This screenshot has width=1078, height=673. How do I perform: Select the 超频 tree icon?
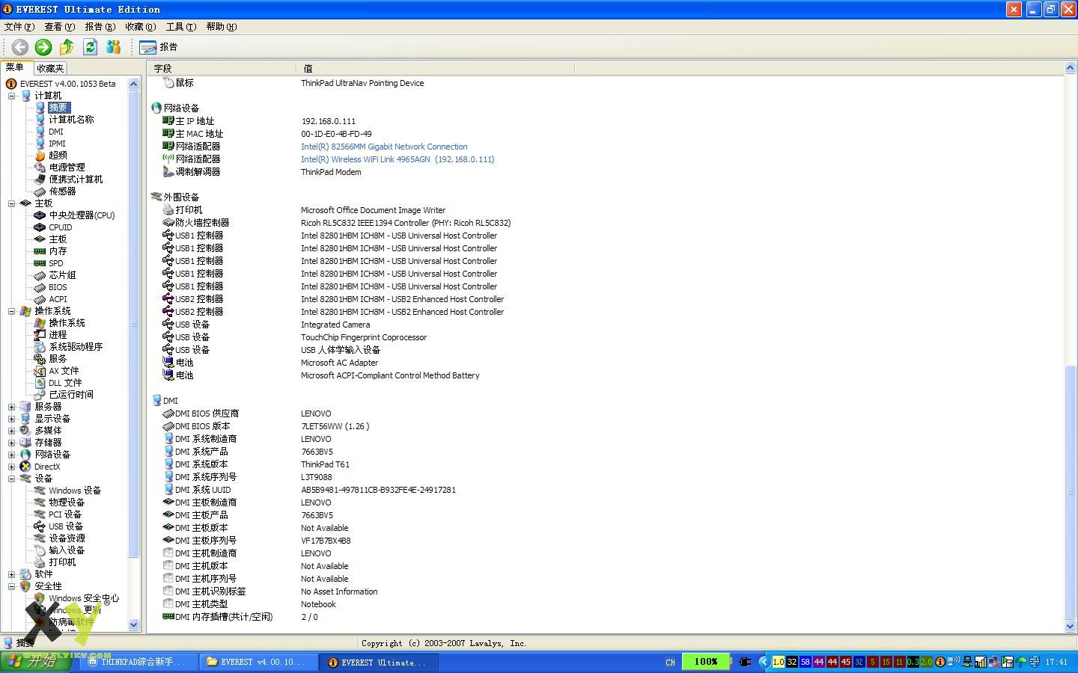tap(40, 156)
